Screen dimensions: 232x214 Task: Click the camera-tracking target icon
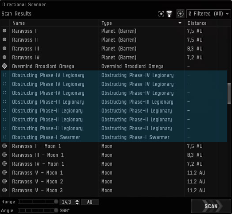(x=161, y=14)
